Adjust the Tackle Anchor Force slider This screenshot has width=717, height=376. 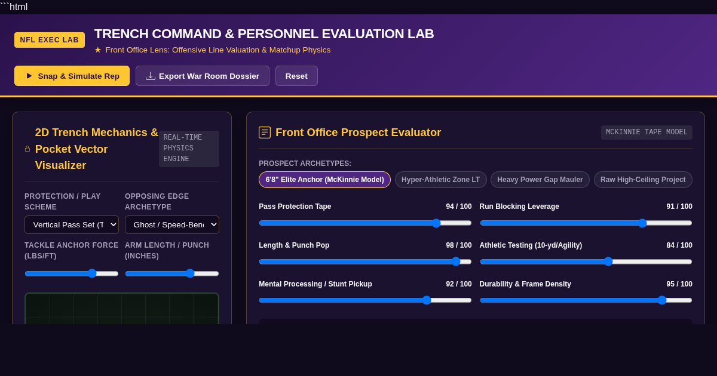tap(72, 273)
